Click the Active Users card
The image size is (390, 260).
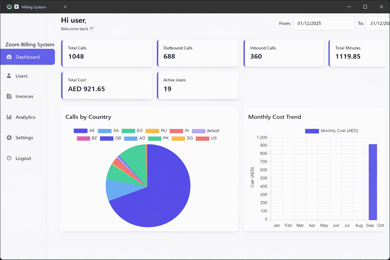[198, 85]
